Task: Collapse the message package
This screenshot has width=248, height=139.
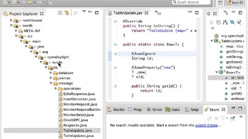Action: 51,83
